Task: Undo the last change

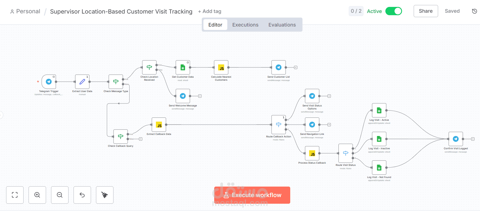Action: (82, 195)
